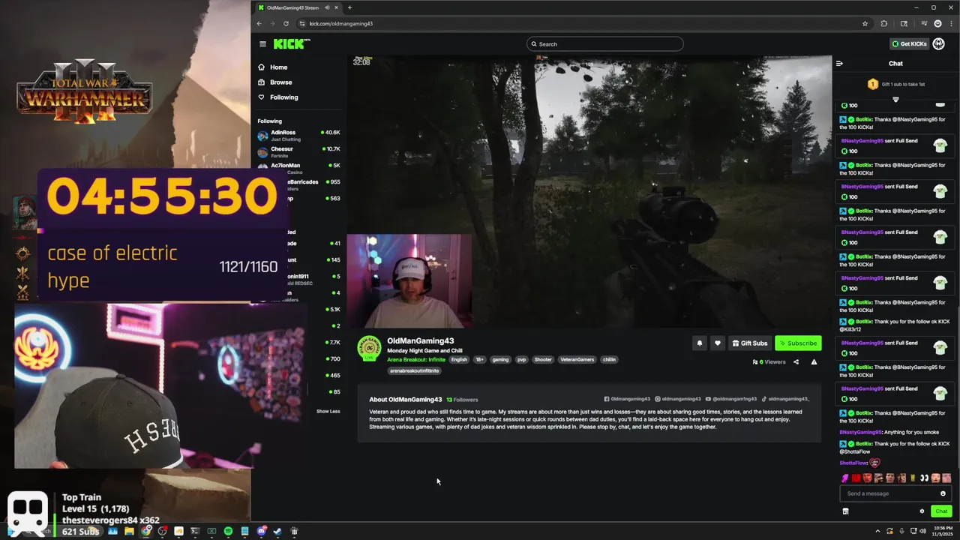Open the chat shop icon
Screen dimensions: 960x540
point(845,511)
